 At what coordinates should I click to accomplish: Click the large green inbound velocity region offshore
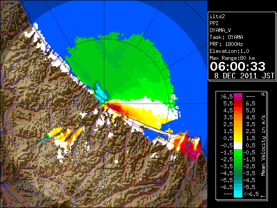pos(120,69)
